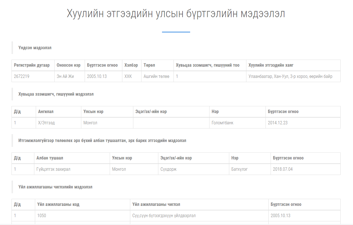Click the page title heading

point(176,13)
